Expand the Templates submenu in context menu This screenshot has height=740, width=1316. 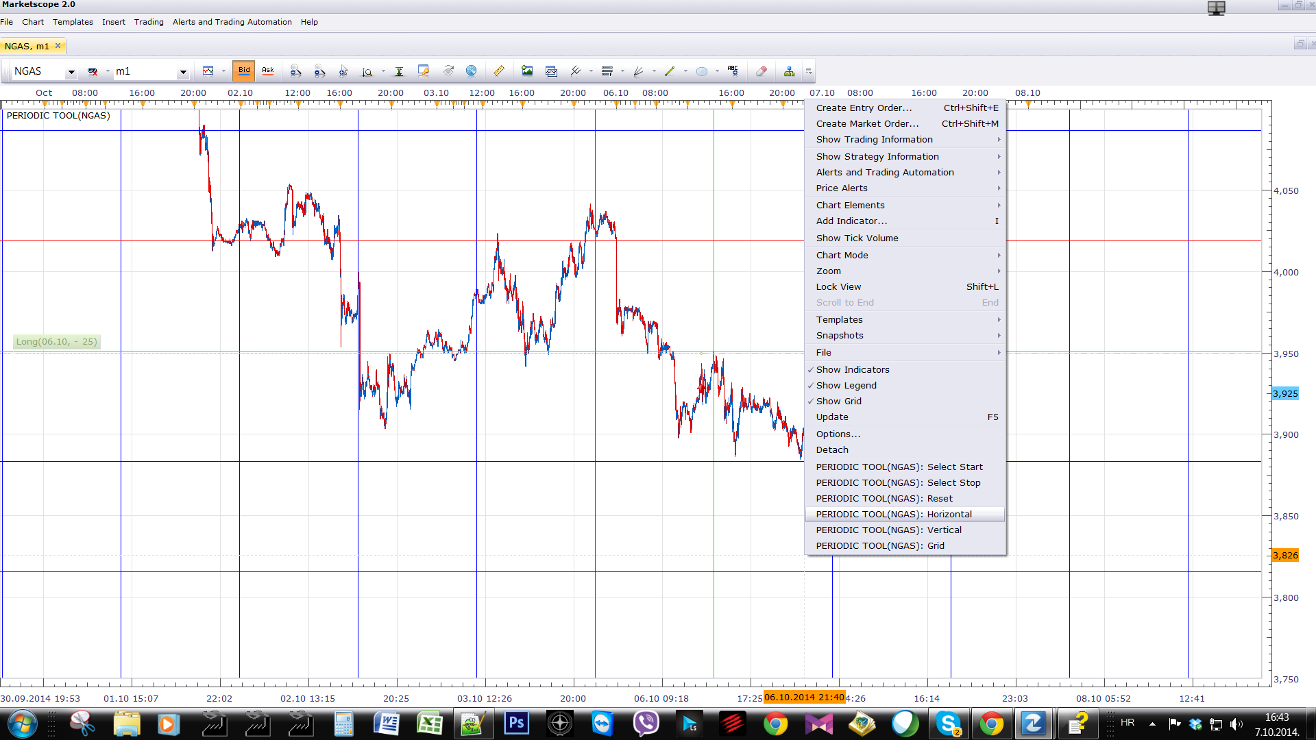pos(905,319)
